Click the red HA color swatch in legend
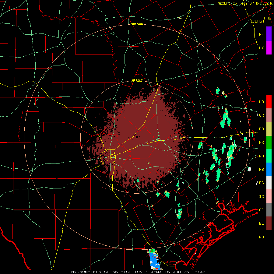Viewport: 274px width, 274px height. pyautogui.click(x=269, y=102)
